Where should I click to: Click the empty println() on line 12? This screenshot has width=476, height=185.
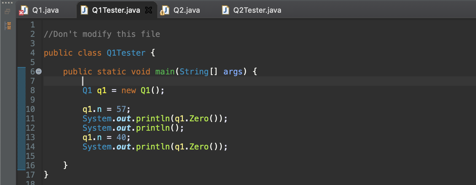[158, 128]
